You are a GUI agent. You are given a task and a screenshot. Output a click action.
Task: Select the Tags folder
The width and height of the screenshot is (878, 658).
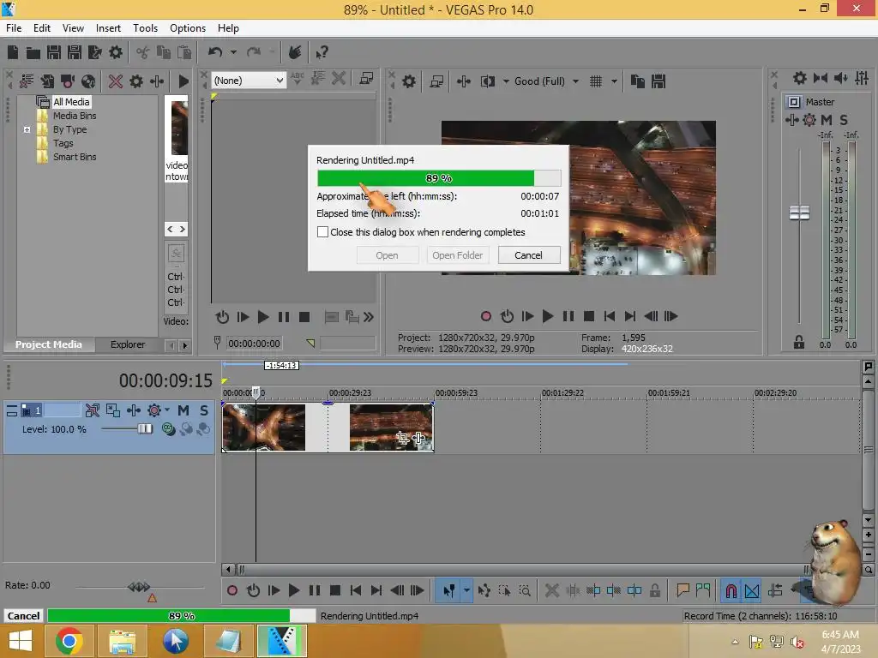pos(63,143)
